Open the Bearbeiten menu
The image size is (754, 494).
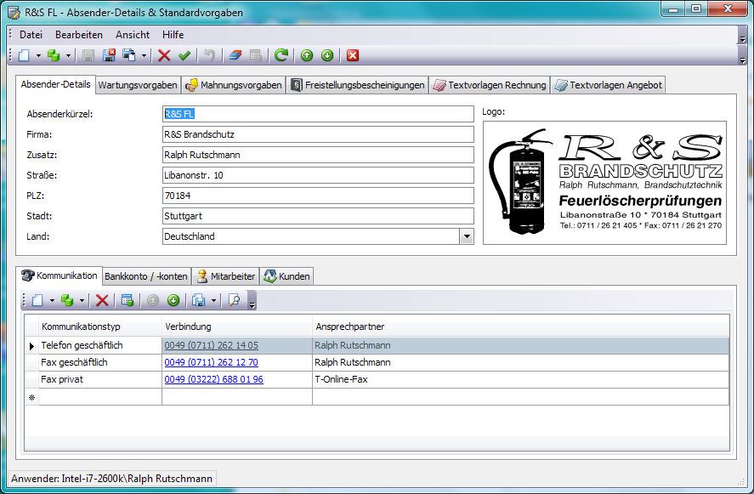[x=79, y=35]
